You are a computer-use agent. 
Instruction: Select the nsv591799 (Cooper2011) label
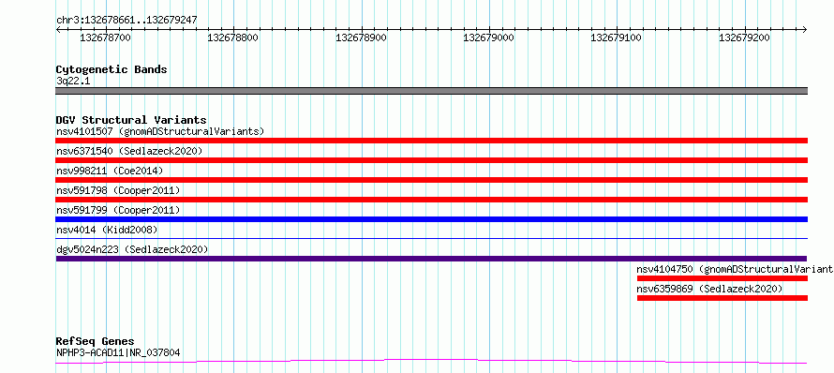pyautogui.click(x=118, y=210)
